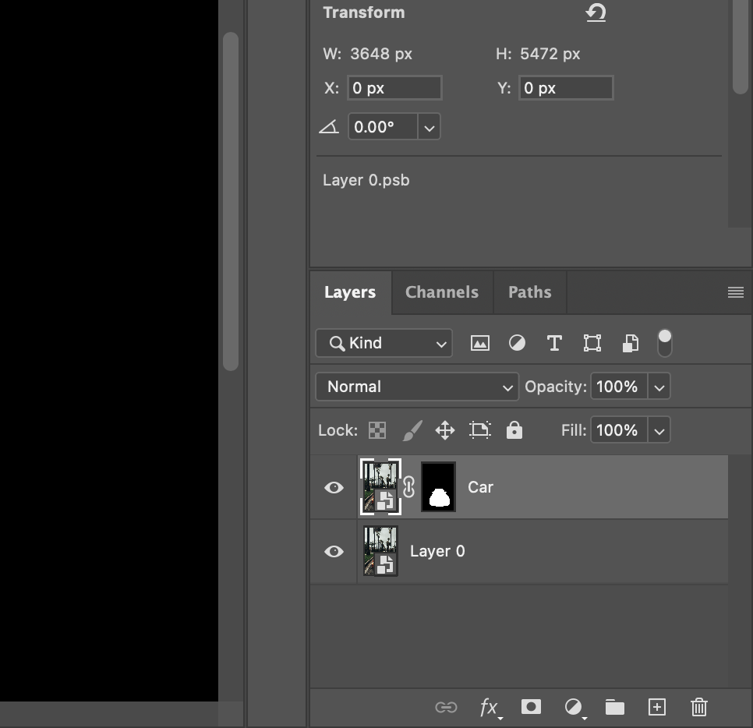This screenshot has width=753, height=728.
Task: Click the rotation angle icon
Action: click(329, 127)
